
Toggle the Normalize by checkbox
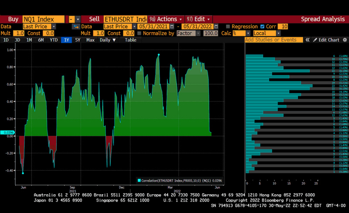140,33
